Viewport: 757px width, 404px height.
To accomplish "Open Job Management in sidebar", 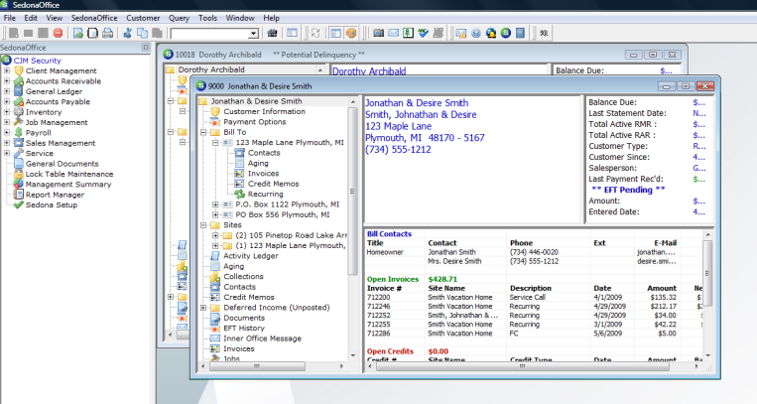I will (x=57, y=122).
